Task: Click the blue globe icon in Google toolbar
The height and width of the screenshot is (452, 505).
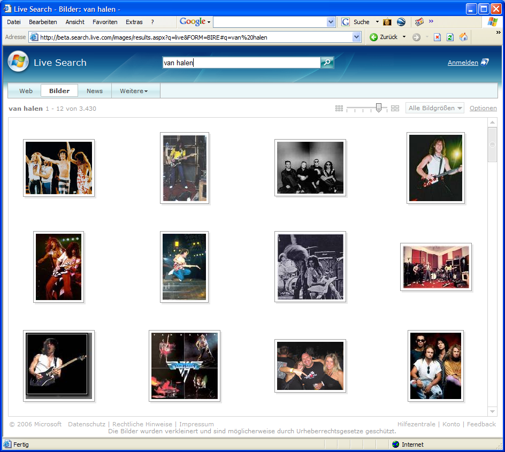Action: (401, 22)
